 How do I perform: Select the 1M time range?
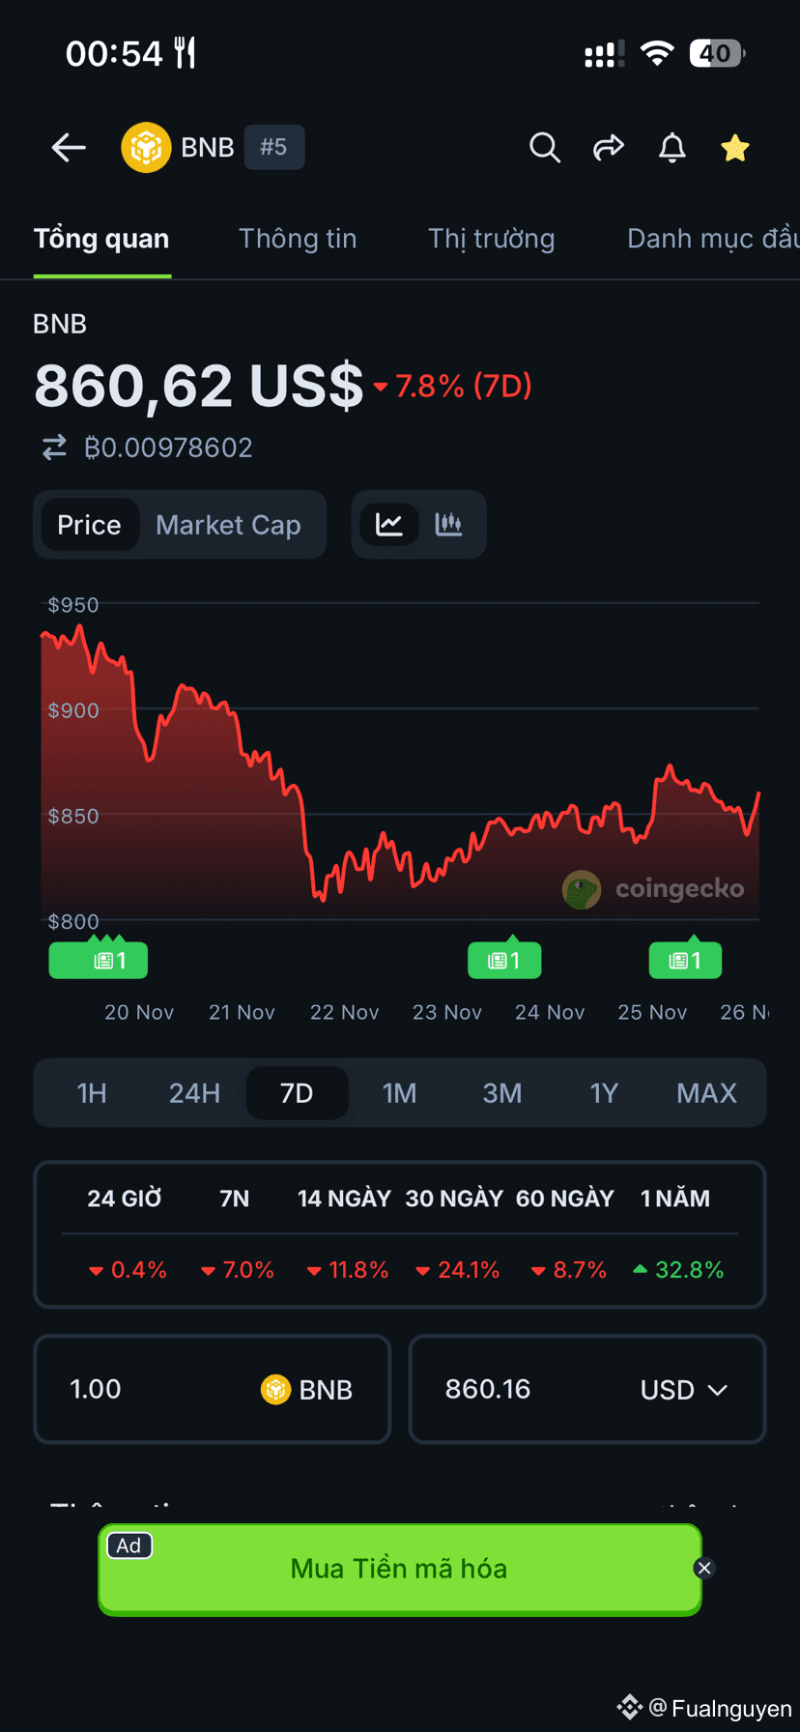(x=399, y=1093)
